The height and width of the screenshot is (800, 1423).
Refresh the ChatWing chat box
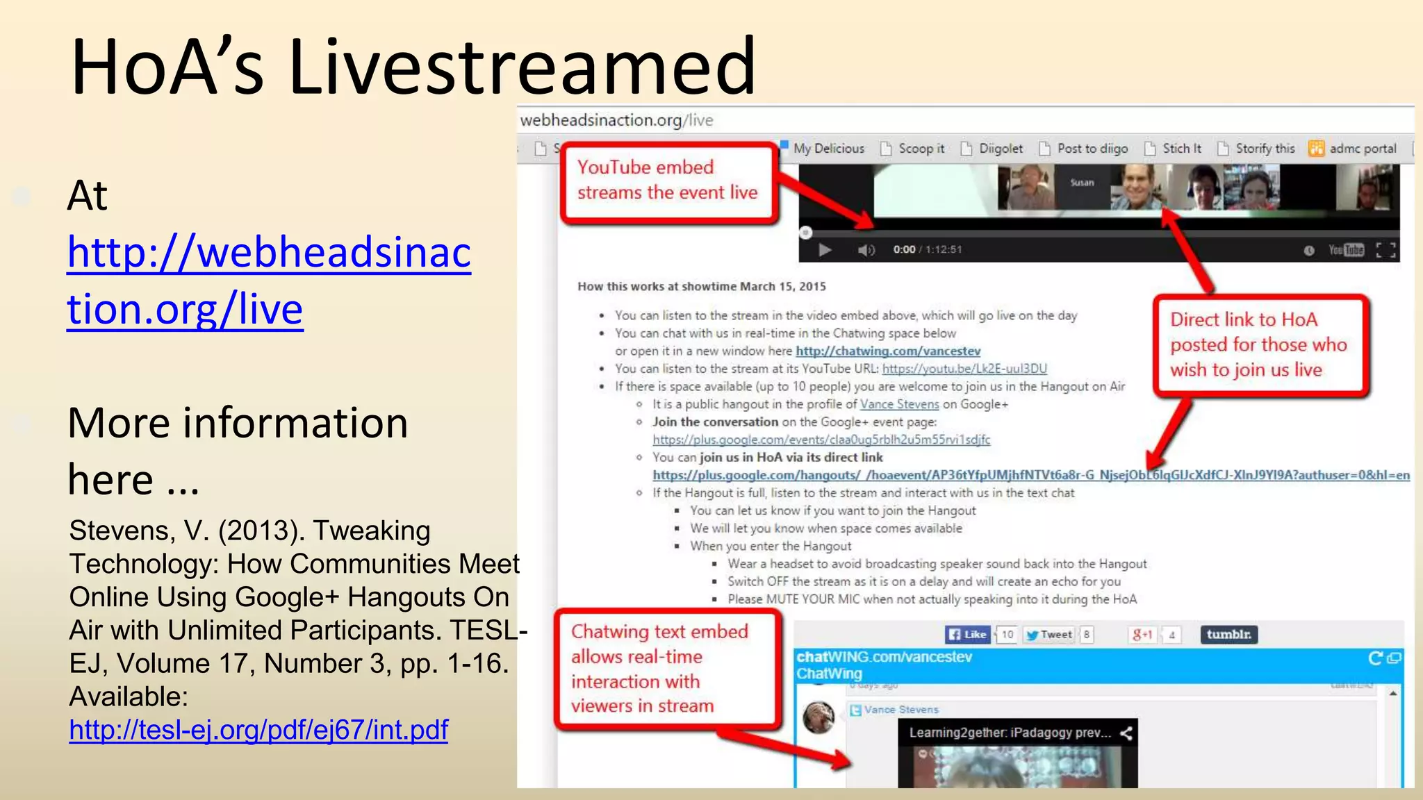[1375, 658]
